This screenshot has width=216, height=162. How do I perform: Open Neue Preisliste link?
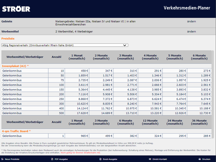pos(12,159)
